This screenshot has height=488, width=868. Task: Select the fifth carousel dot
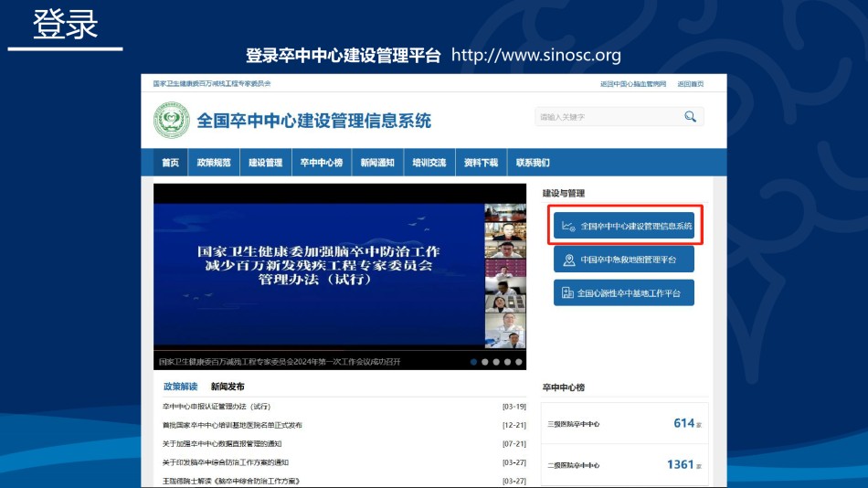point(519,362)
